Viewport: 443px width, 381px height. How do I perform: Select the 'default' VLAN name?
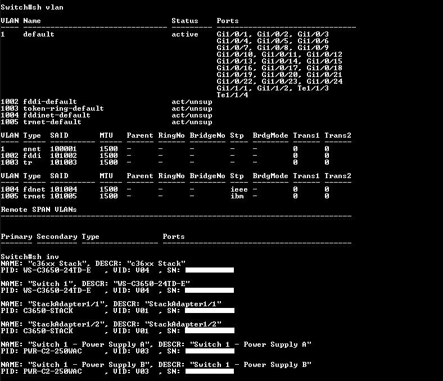39,34
